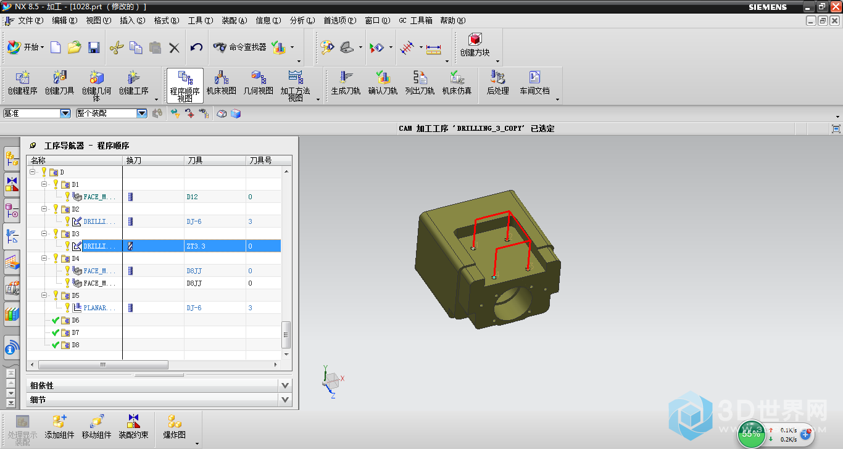This screenshot has height=449, width=843.
Task: Cut with the scissors icon
Action: [x=117, y=47]
